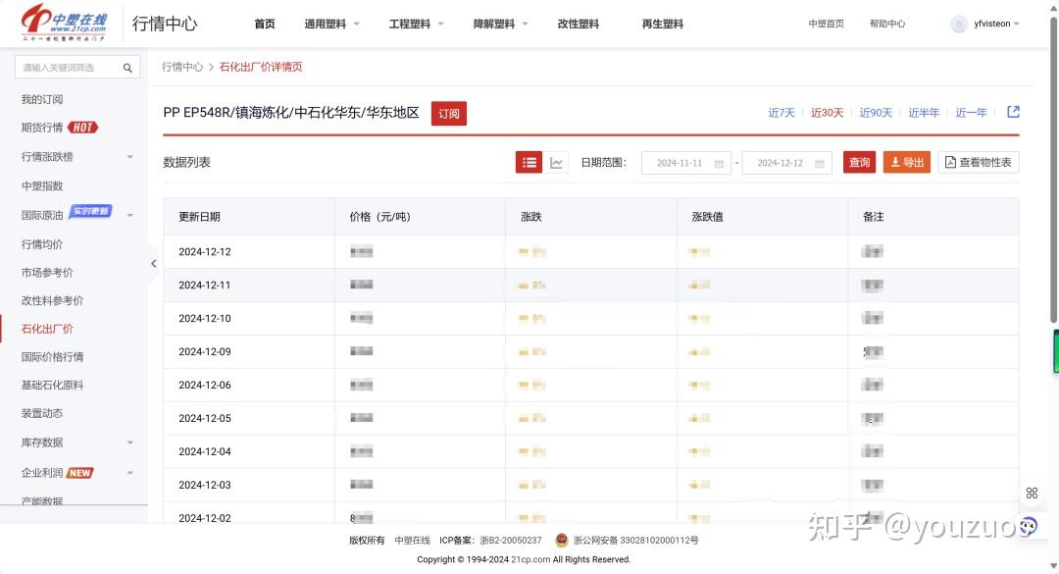This screenshot has height=574, width=1059.
Task: Open the floating grid shortcut icon
Action: pyautogui.click(x=1032, y=494)
